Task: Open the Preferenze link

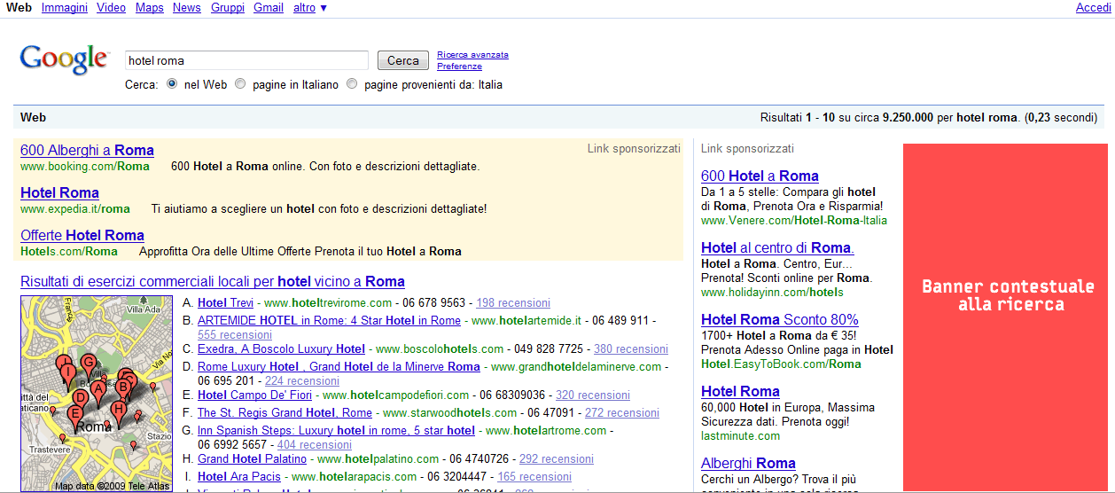Action: pos(459,67)
